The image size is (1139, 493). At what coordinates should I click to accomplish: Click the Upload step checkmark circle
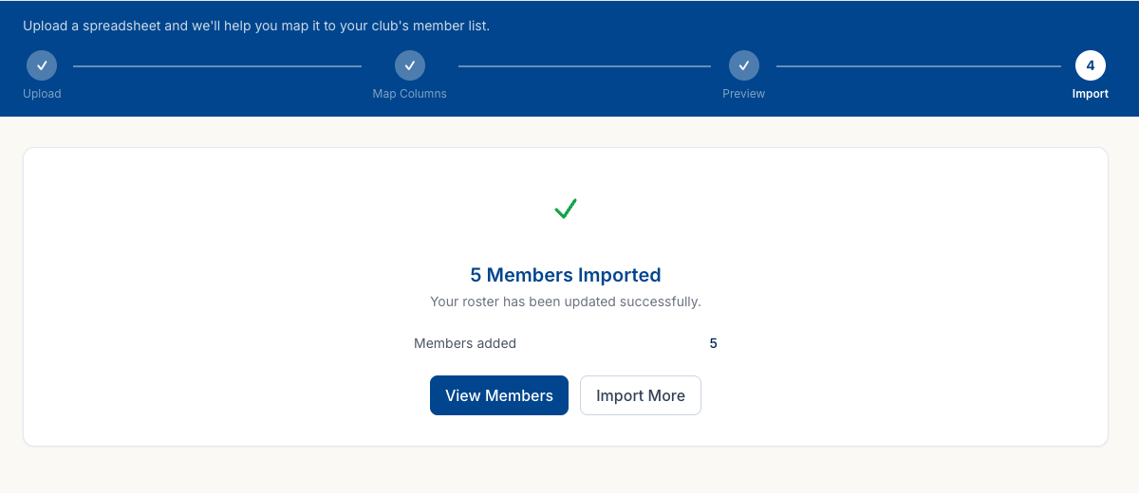42,65
